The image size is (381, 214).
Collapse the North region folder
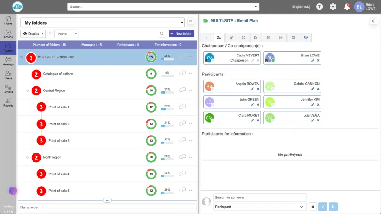[27, 158]
